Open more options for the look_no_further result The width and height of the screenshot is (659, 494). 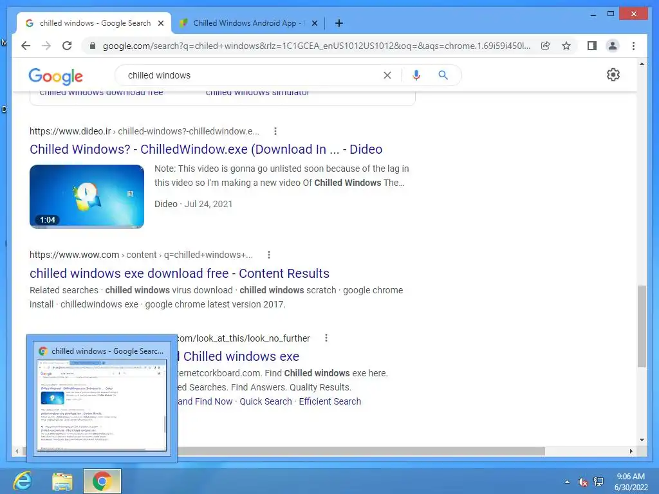[326, 338]
